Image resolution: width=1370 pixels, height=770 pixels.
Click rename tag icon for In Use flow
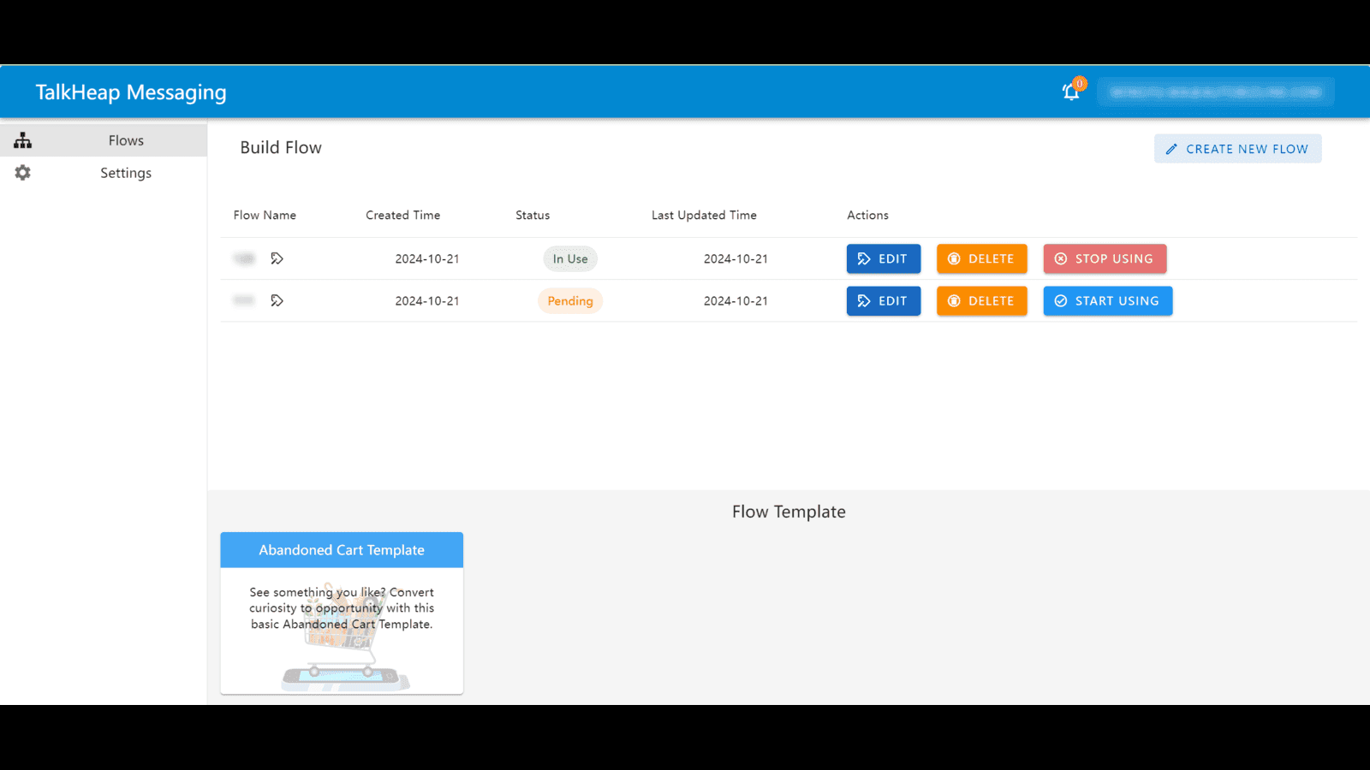[x=277, y=258]
